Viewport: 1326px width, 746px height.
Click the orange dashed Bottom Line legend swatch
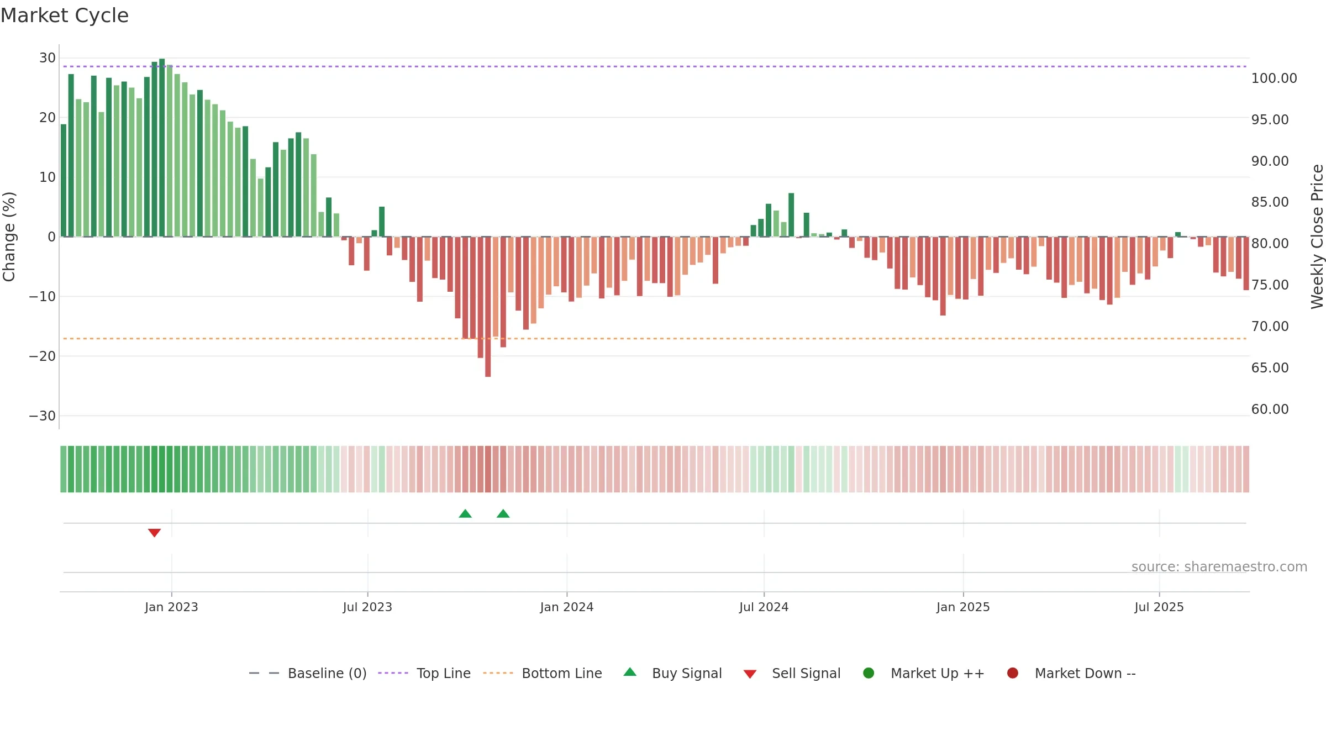coord(498,673)
